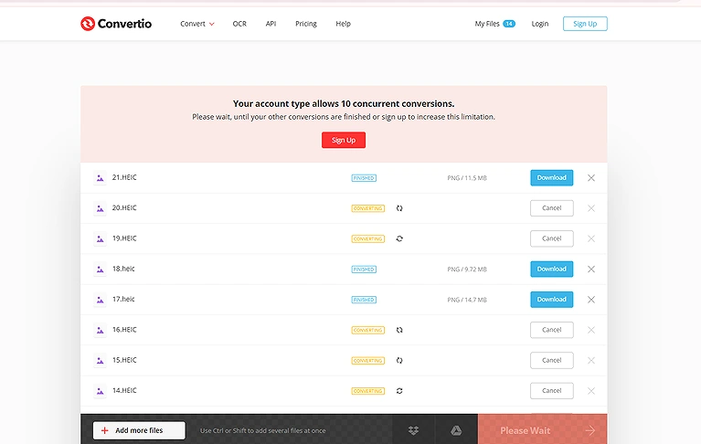The width and height of the screenshot is (701, 444).
Task: Cancel the 15.HEIC conversion
Action: coord(552,360)
